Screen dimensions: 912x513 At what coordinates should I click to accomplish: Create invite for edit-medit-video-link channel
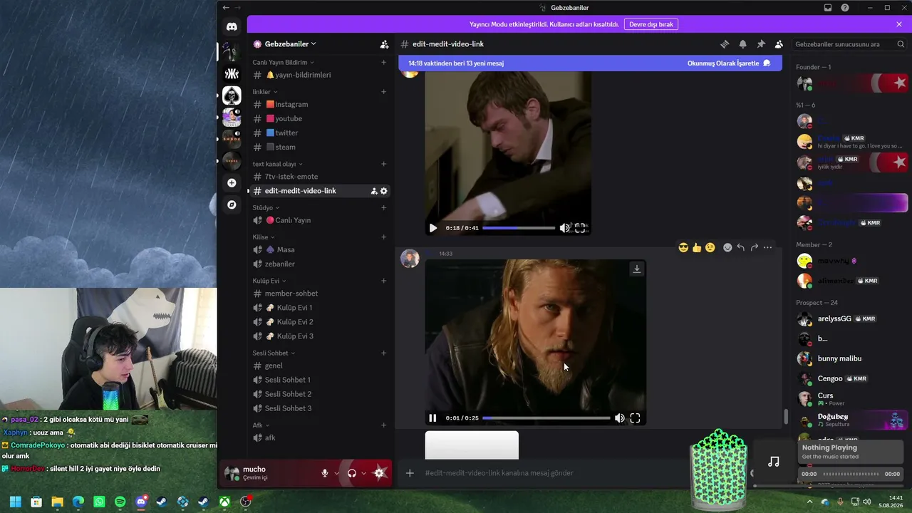(x=374, y=191)
